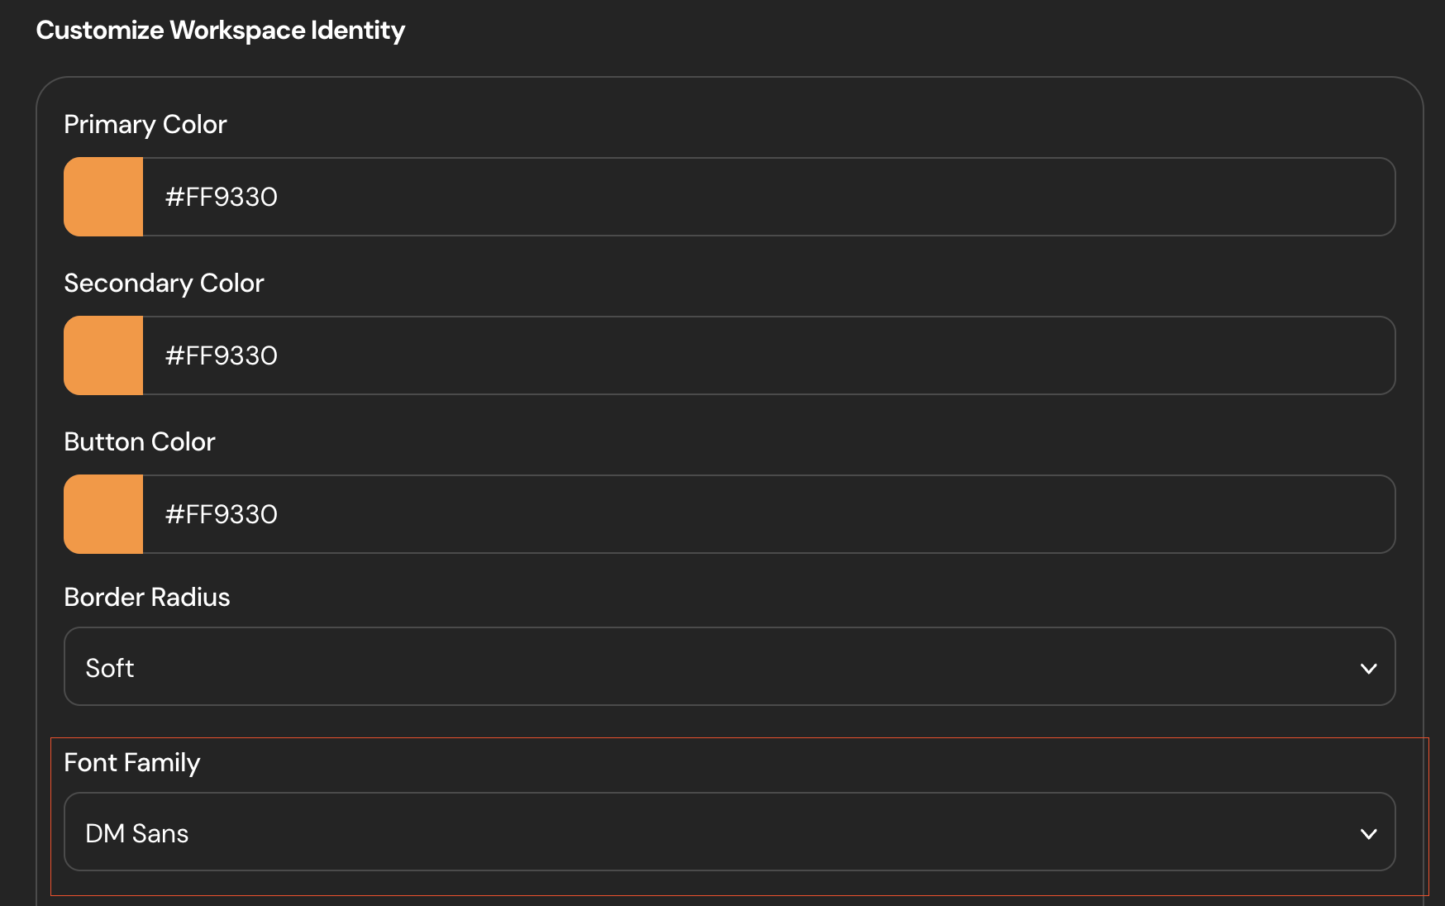
Task: Click the Primary Color orange swatch
Action: click(x=103, y=197)
